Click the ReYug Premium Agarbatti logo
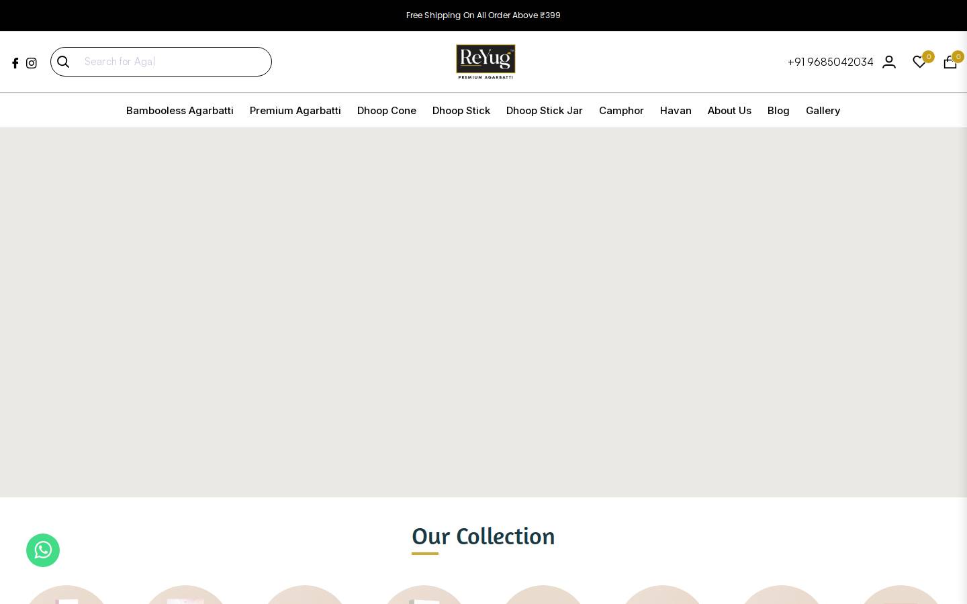967x604 pixels. coord(486,62)
